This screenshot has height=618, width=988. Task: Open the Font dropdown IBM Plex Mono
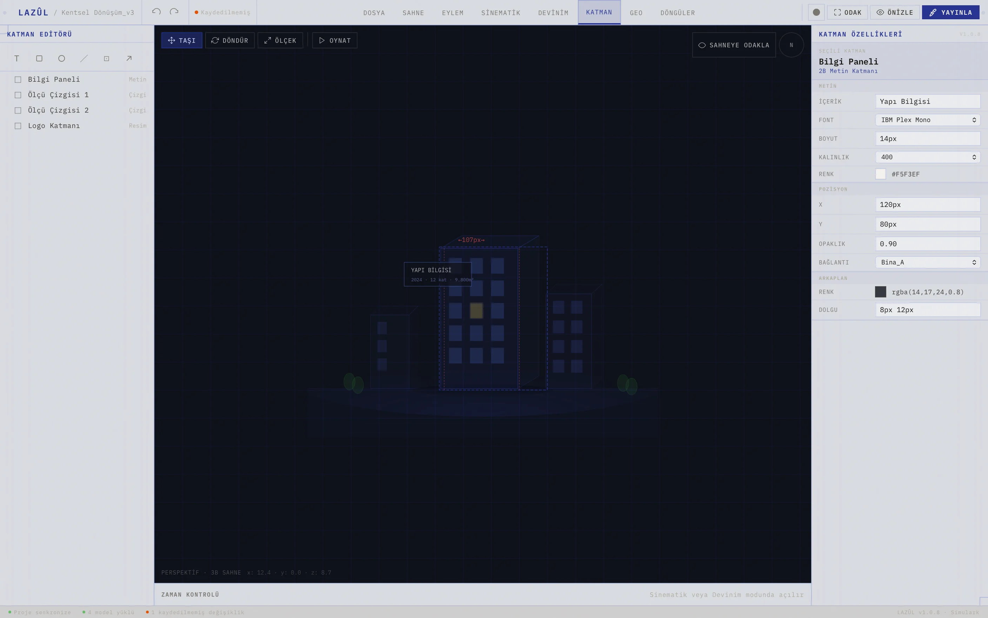coord(928,120)
